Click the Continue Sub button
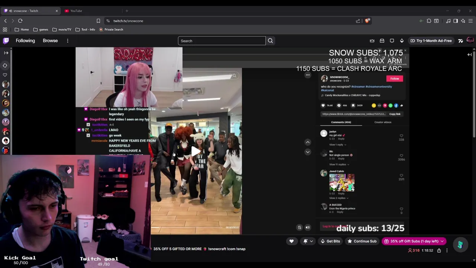This screenshot has height=268, width=476. [362, 241]
